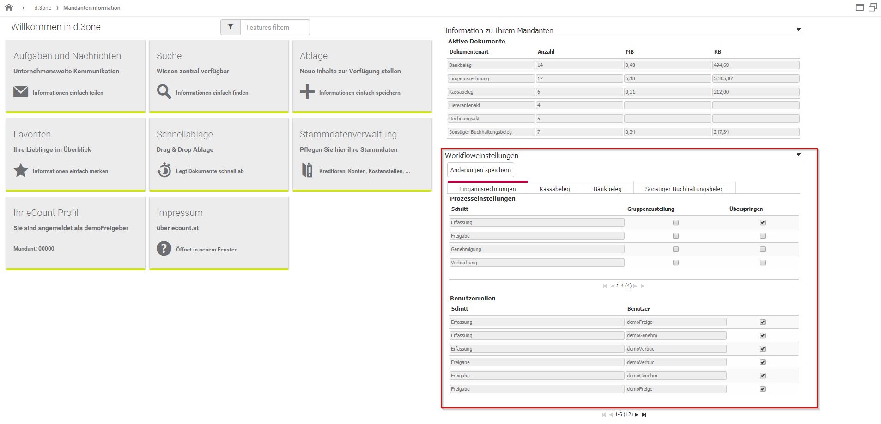The image size is (881, 424).
Task: Go to first page in Benutzerrollen pager
Action: click(604, 415)
